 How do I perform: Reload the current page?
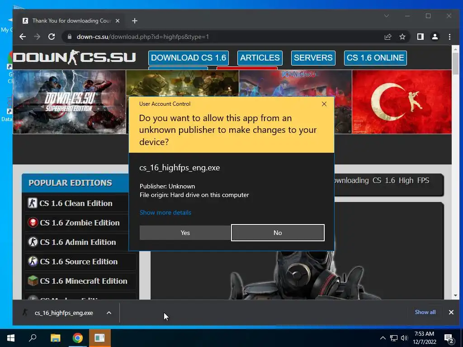52,37
